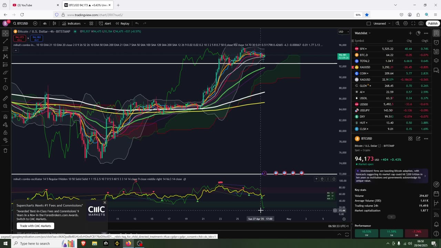
Task: Select the trend line drawing tool
Action: click(5, 41)
